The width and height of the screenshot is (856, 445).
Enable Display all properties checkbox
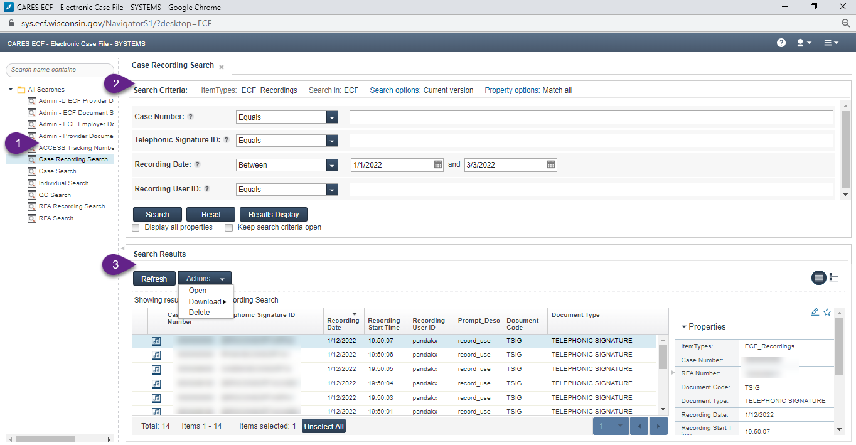click(136, 228)
